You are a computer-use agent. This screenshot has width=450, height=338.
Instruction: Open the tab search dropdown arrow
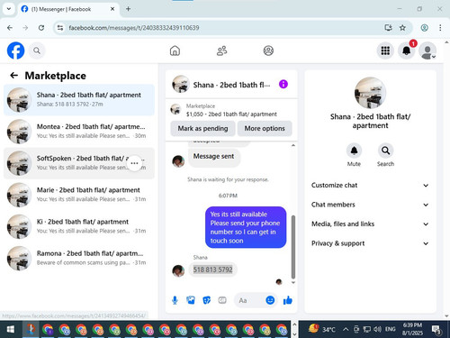[9, 9]
